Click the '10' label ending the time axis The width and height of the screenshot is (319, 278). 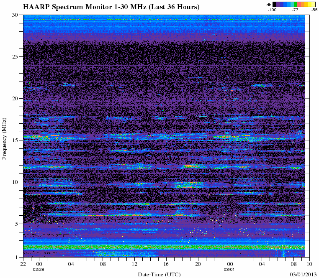[309, 264]
